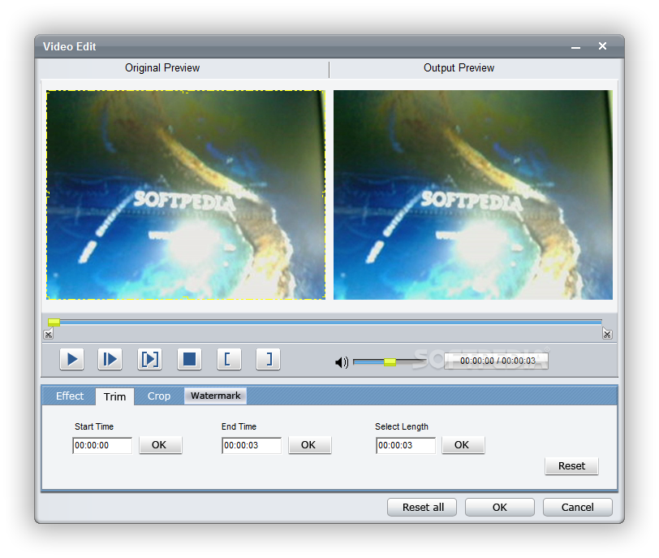Click the Output Preview video frame

(x=473, y=195)
